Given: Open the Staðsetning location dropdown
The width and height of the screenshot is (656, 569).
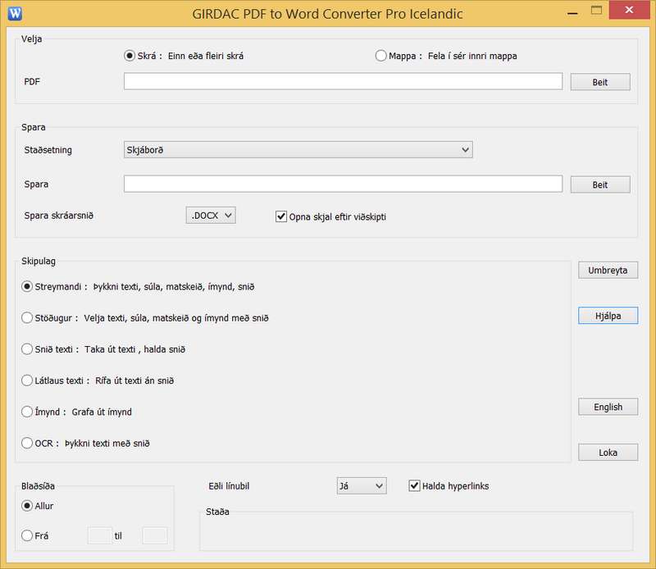Looking at the screenshot, I should 298,150.
